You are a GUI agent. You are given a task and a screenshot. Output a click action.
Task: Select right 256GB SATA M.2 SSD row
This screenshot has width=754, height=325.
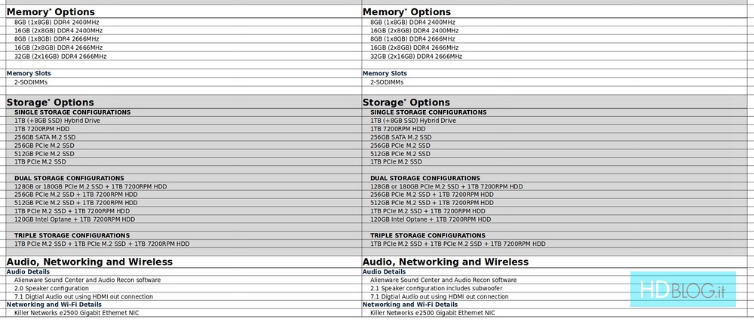pyautogui.click(x=401, y=137)
